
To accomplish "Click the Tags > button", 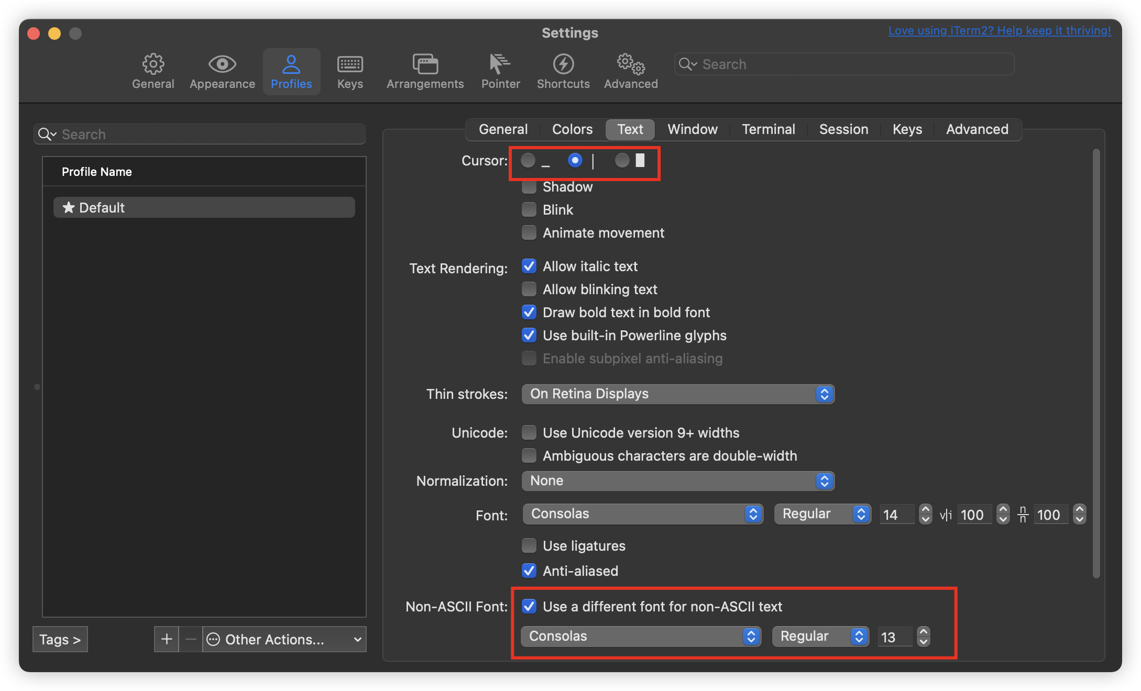I will click(x=60, y=639).
